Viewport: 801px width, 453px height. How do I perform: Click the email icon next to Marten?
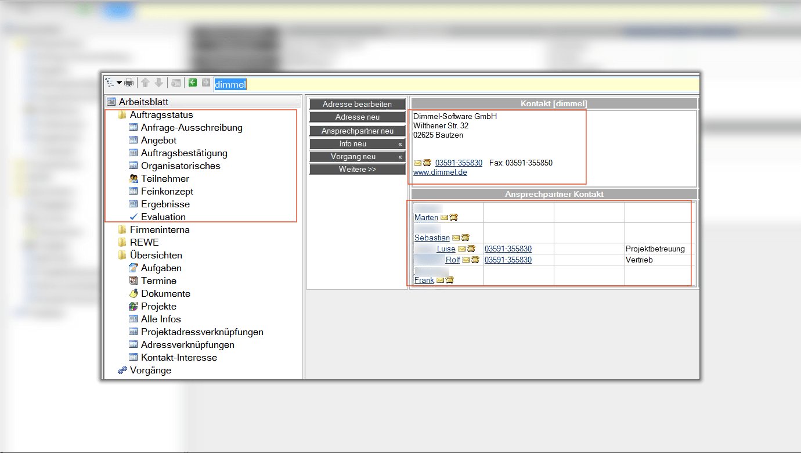point(444,218)
